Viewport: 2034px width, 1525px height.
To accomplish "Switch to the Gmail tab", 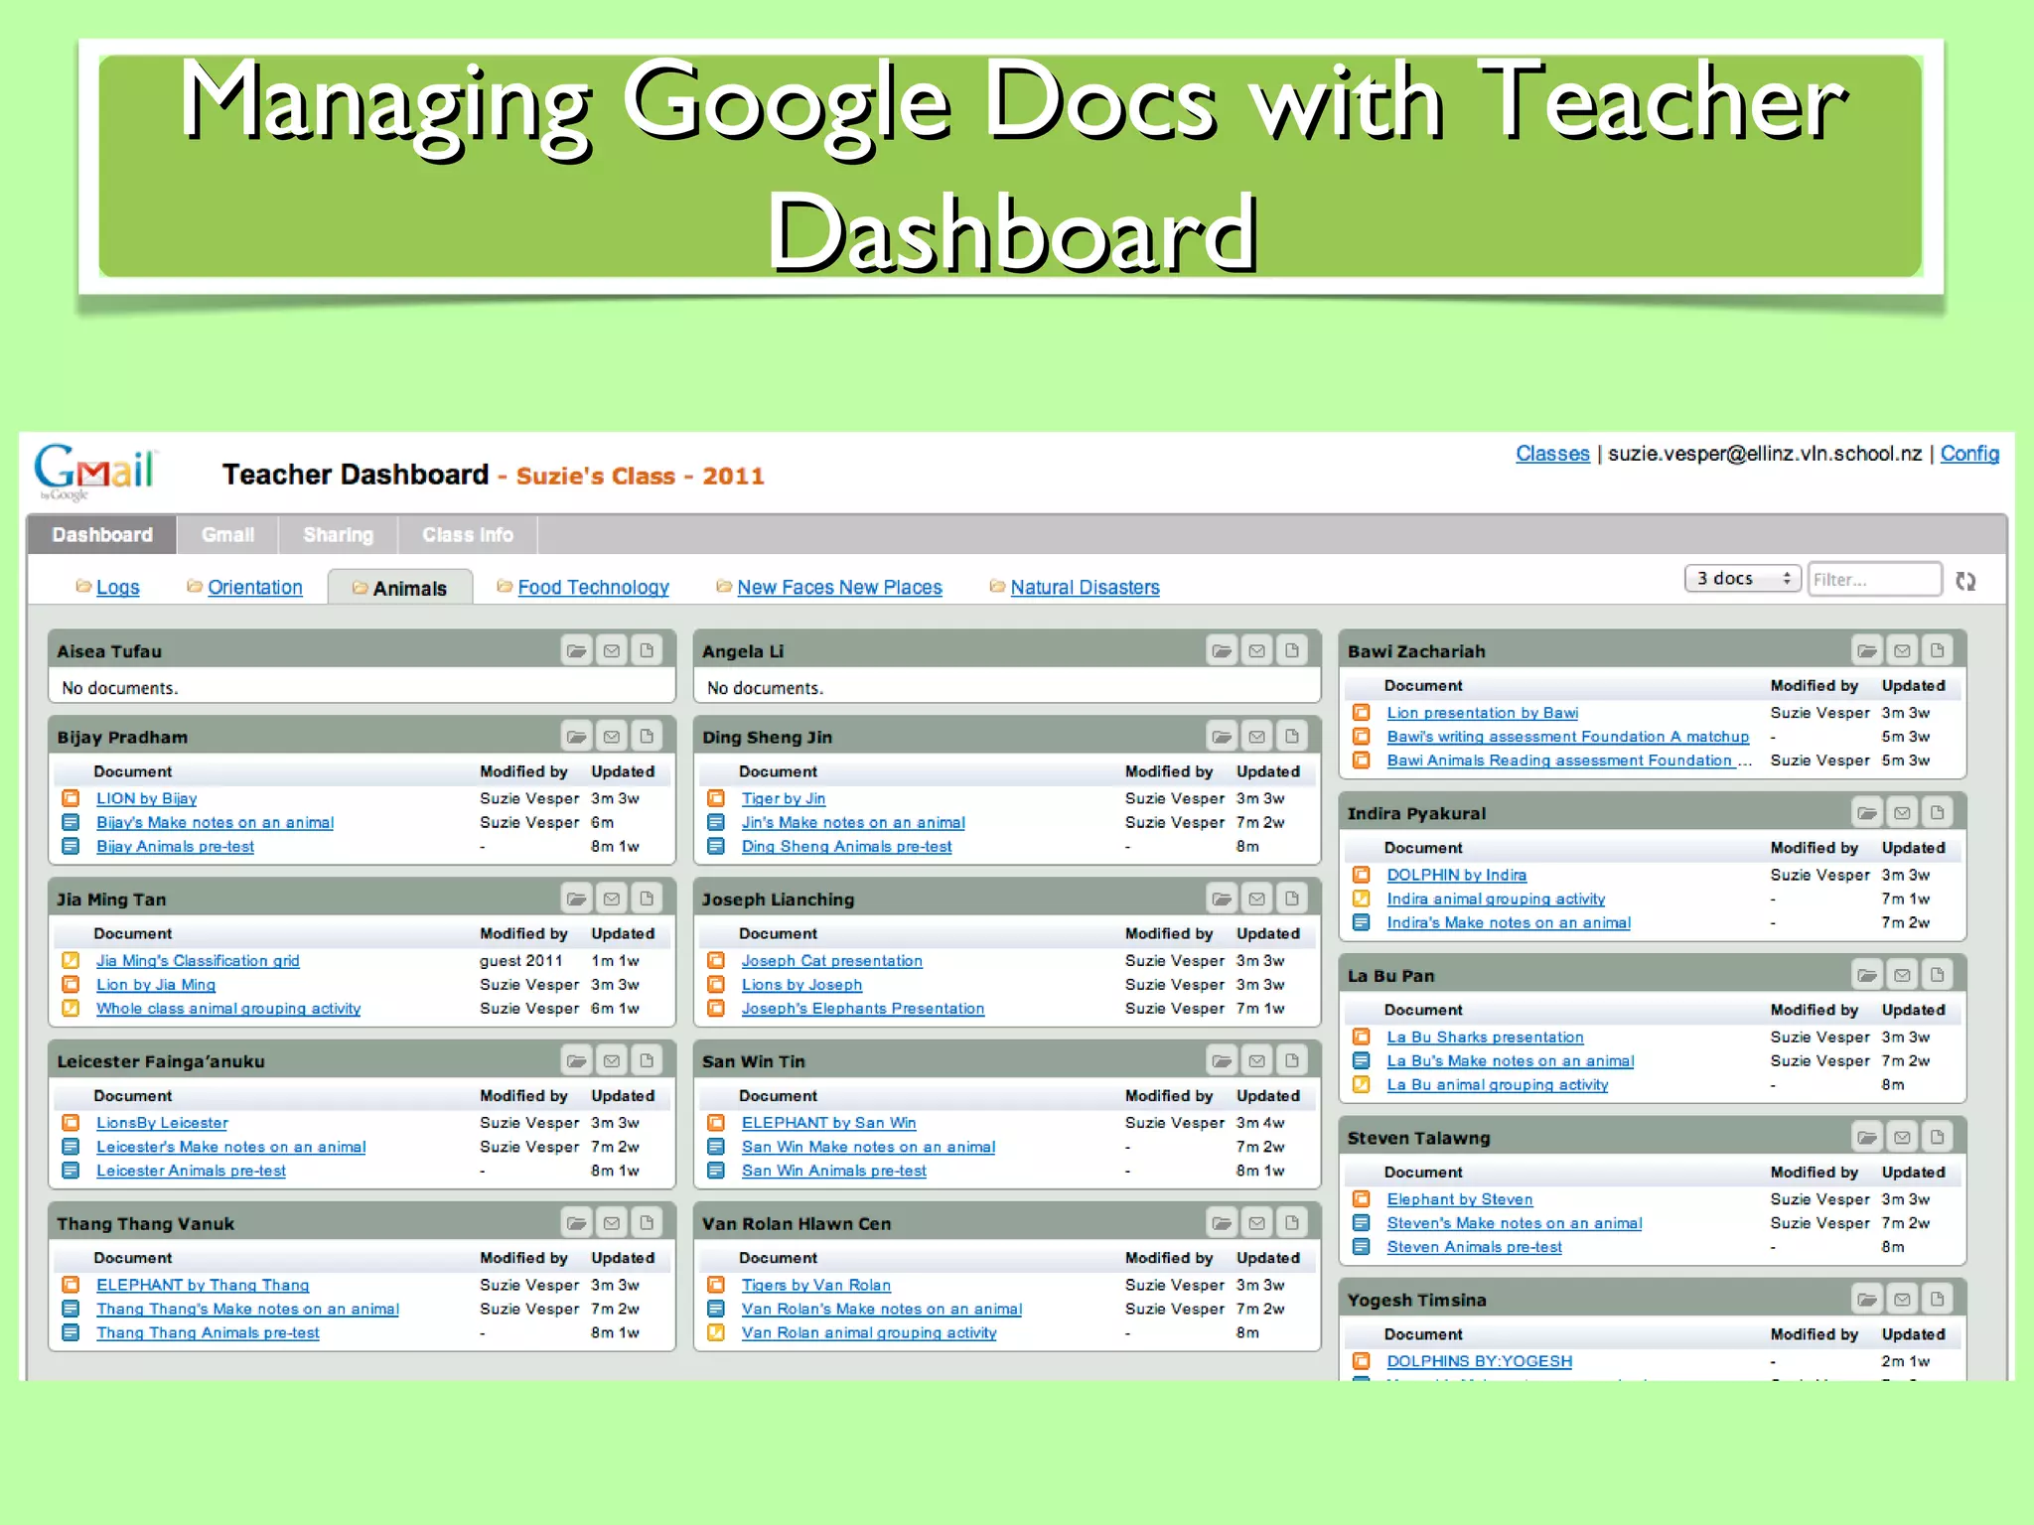I will pos(227,534).
